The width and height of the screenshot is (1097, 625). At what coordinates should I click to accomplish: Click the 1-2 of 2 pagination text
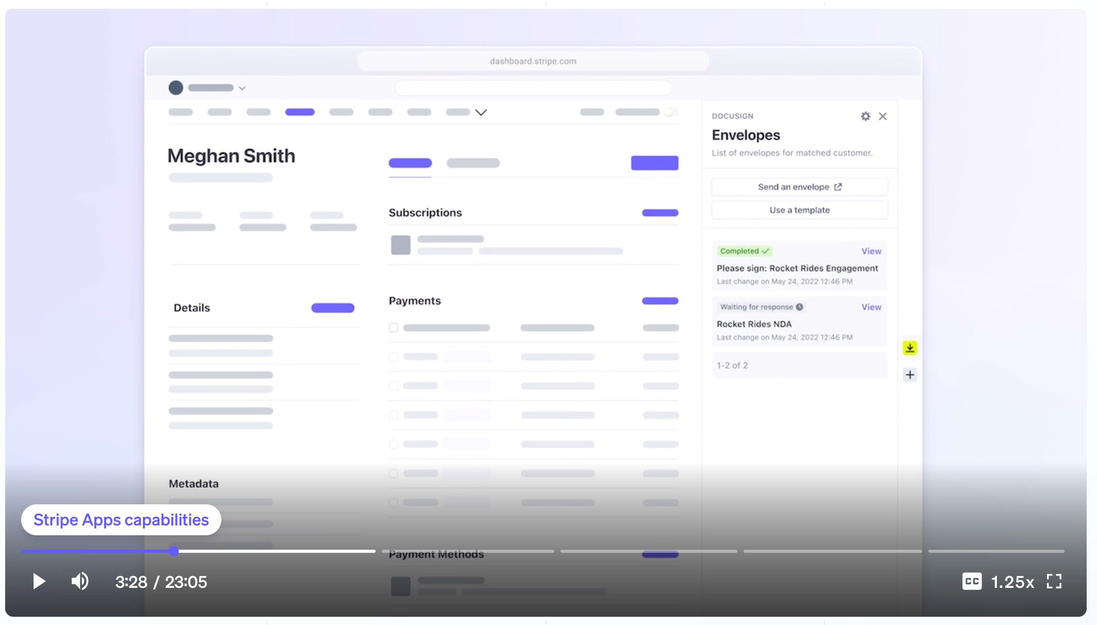(x=732, y=365)
